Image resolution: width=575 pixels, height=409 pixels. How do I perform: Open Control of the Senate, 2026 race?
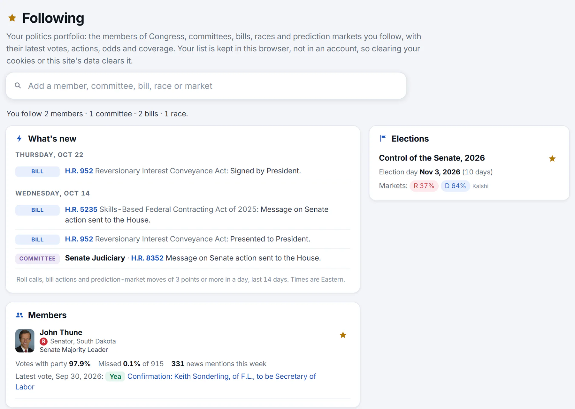point(432,158)
